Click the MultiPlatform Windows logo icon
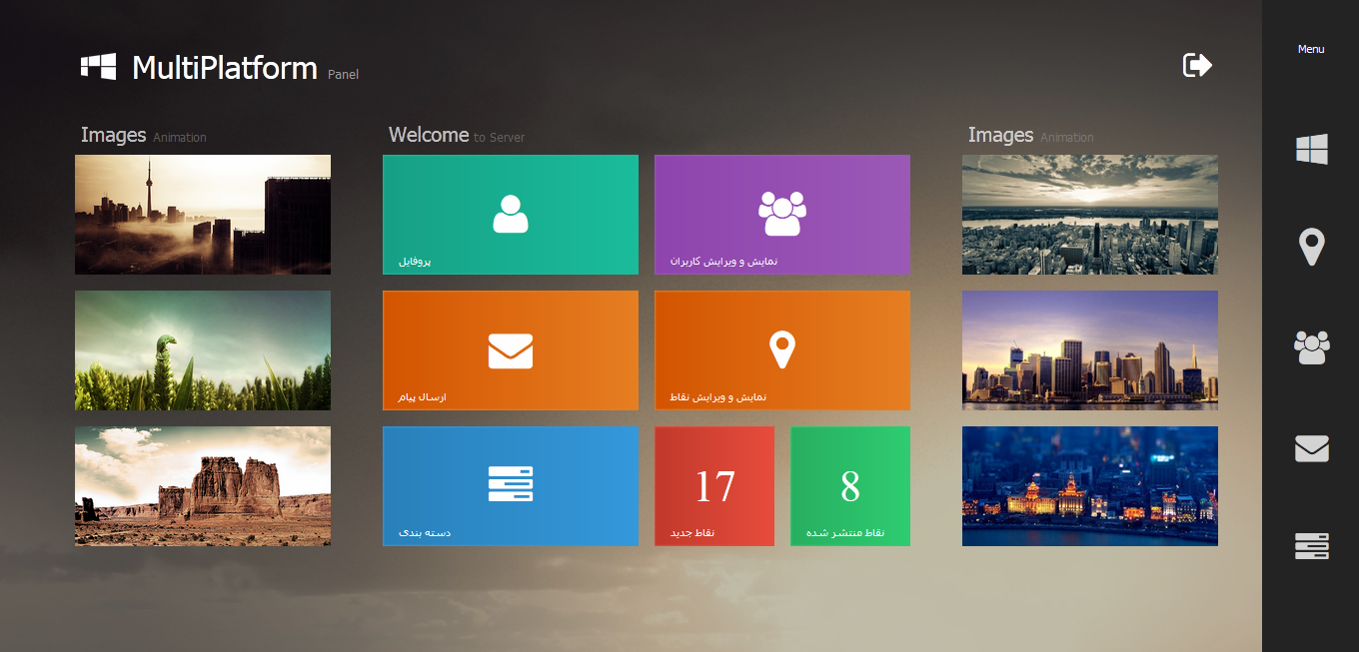This screenshot has width=1359, height=652. pos(99,67)
